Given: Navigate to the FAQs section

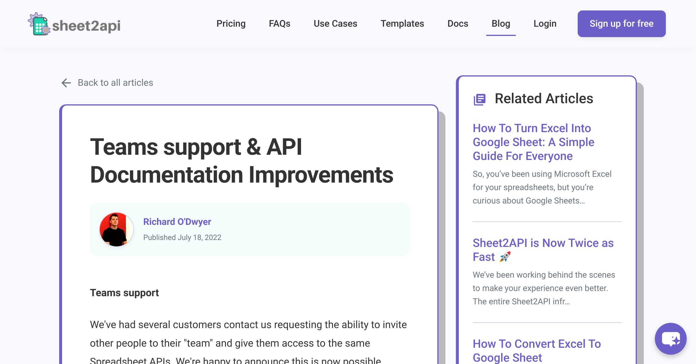Looking at the screenshot, I should coord(280,23).
